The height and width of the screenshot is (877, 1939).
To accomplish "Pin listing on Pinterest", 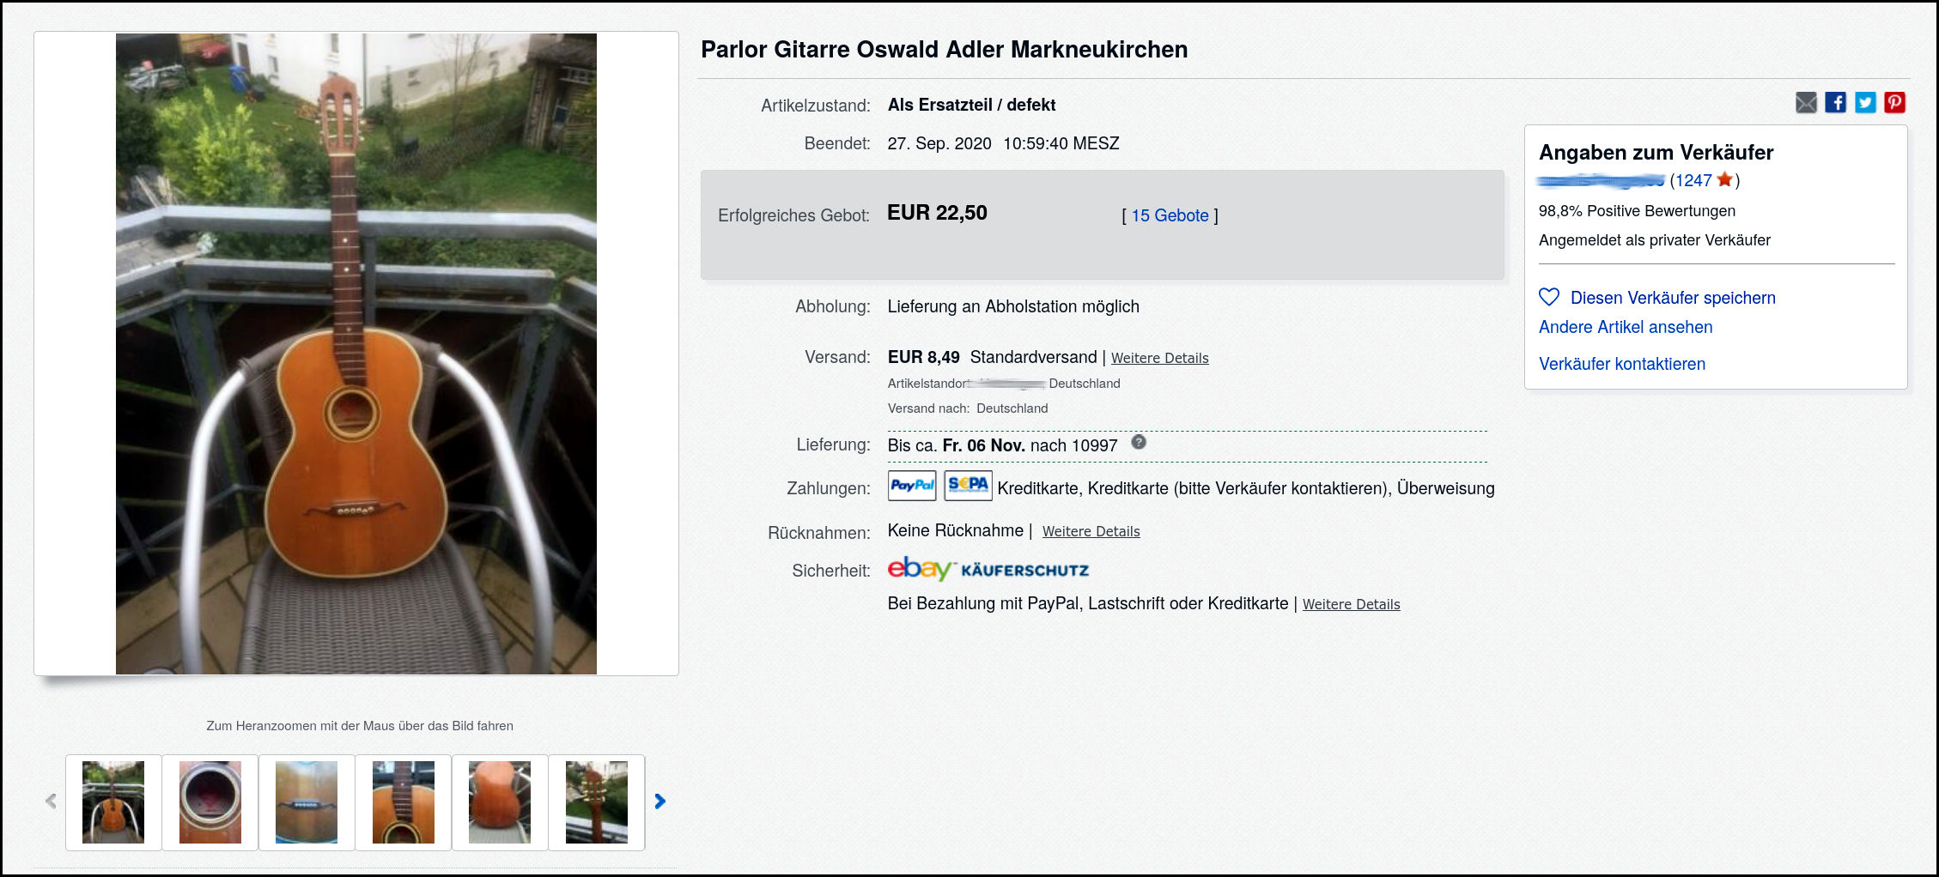I will pyautogui.click(x=1894, y=103).
